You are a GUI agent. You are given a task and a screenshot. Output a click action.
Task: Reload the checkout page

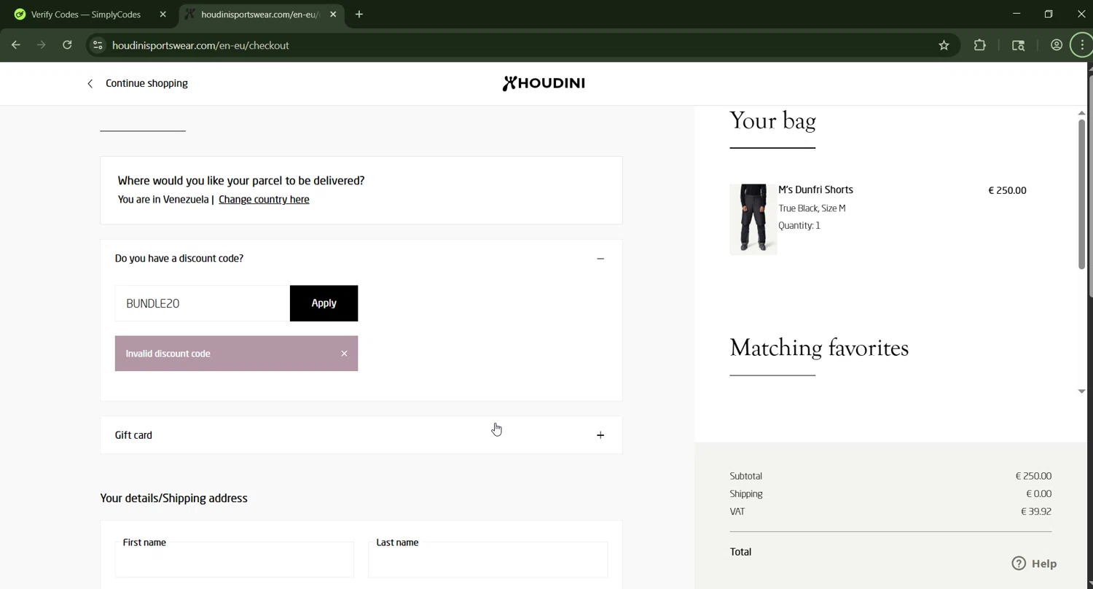point(67,45)
